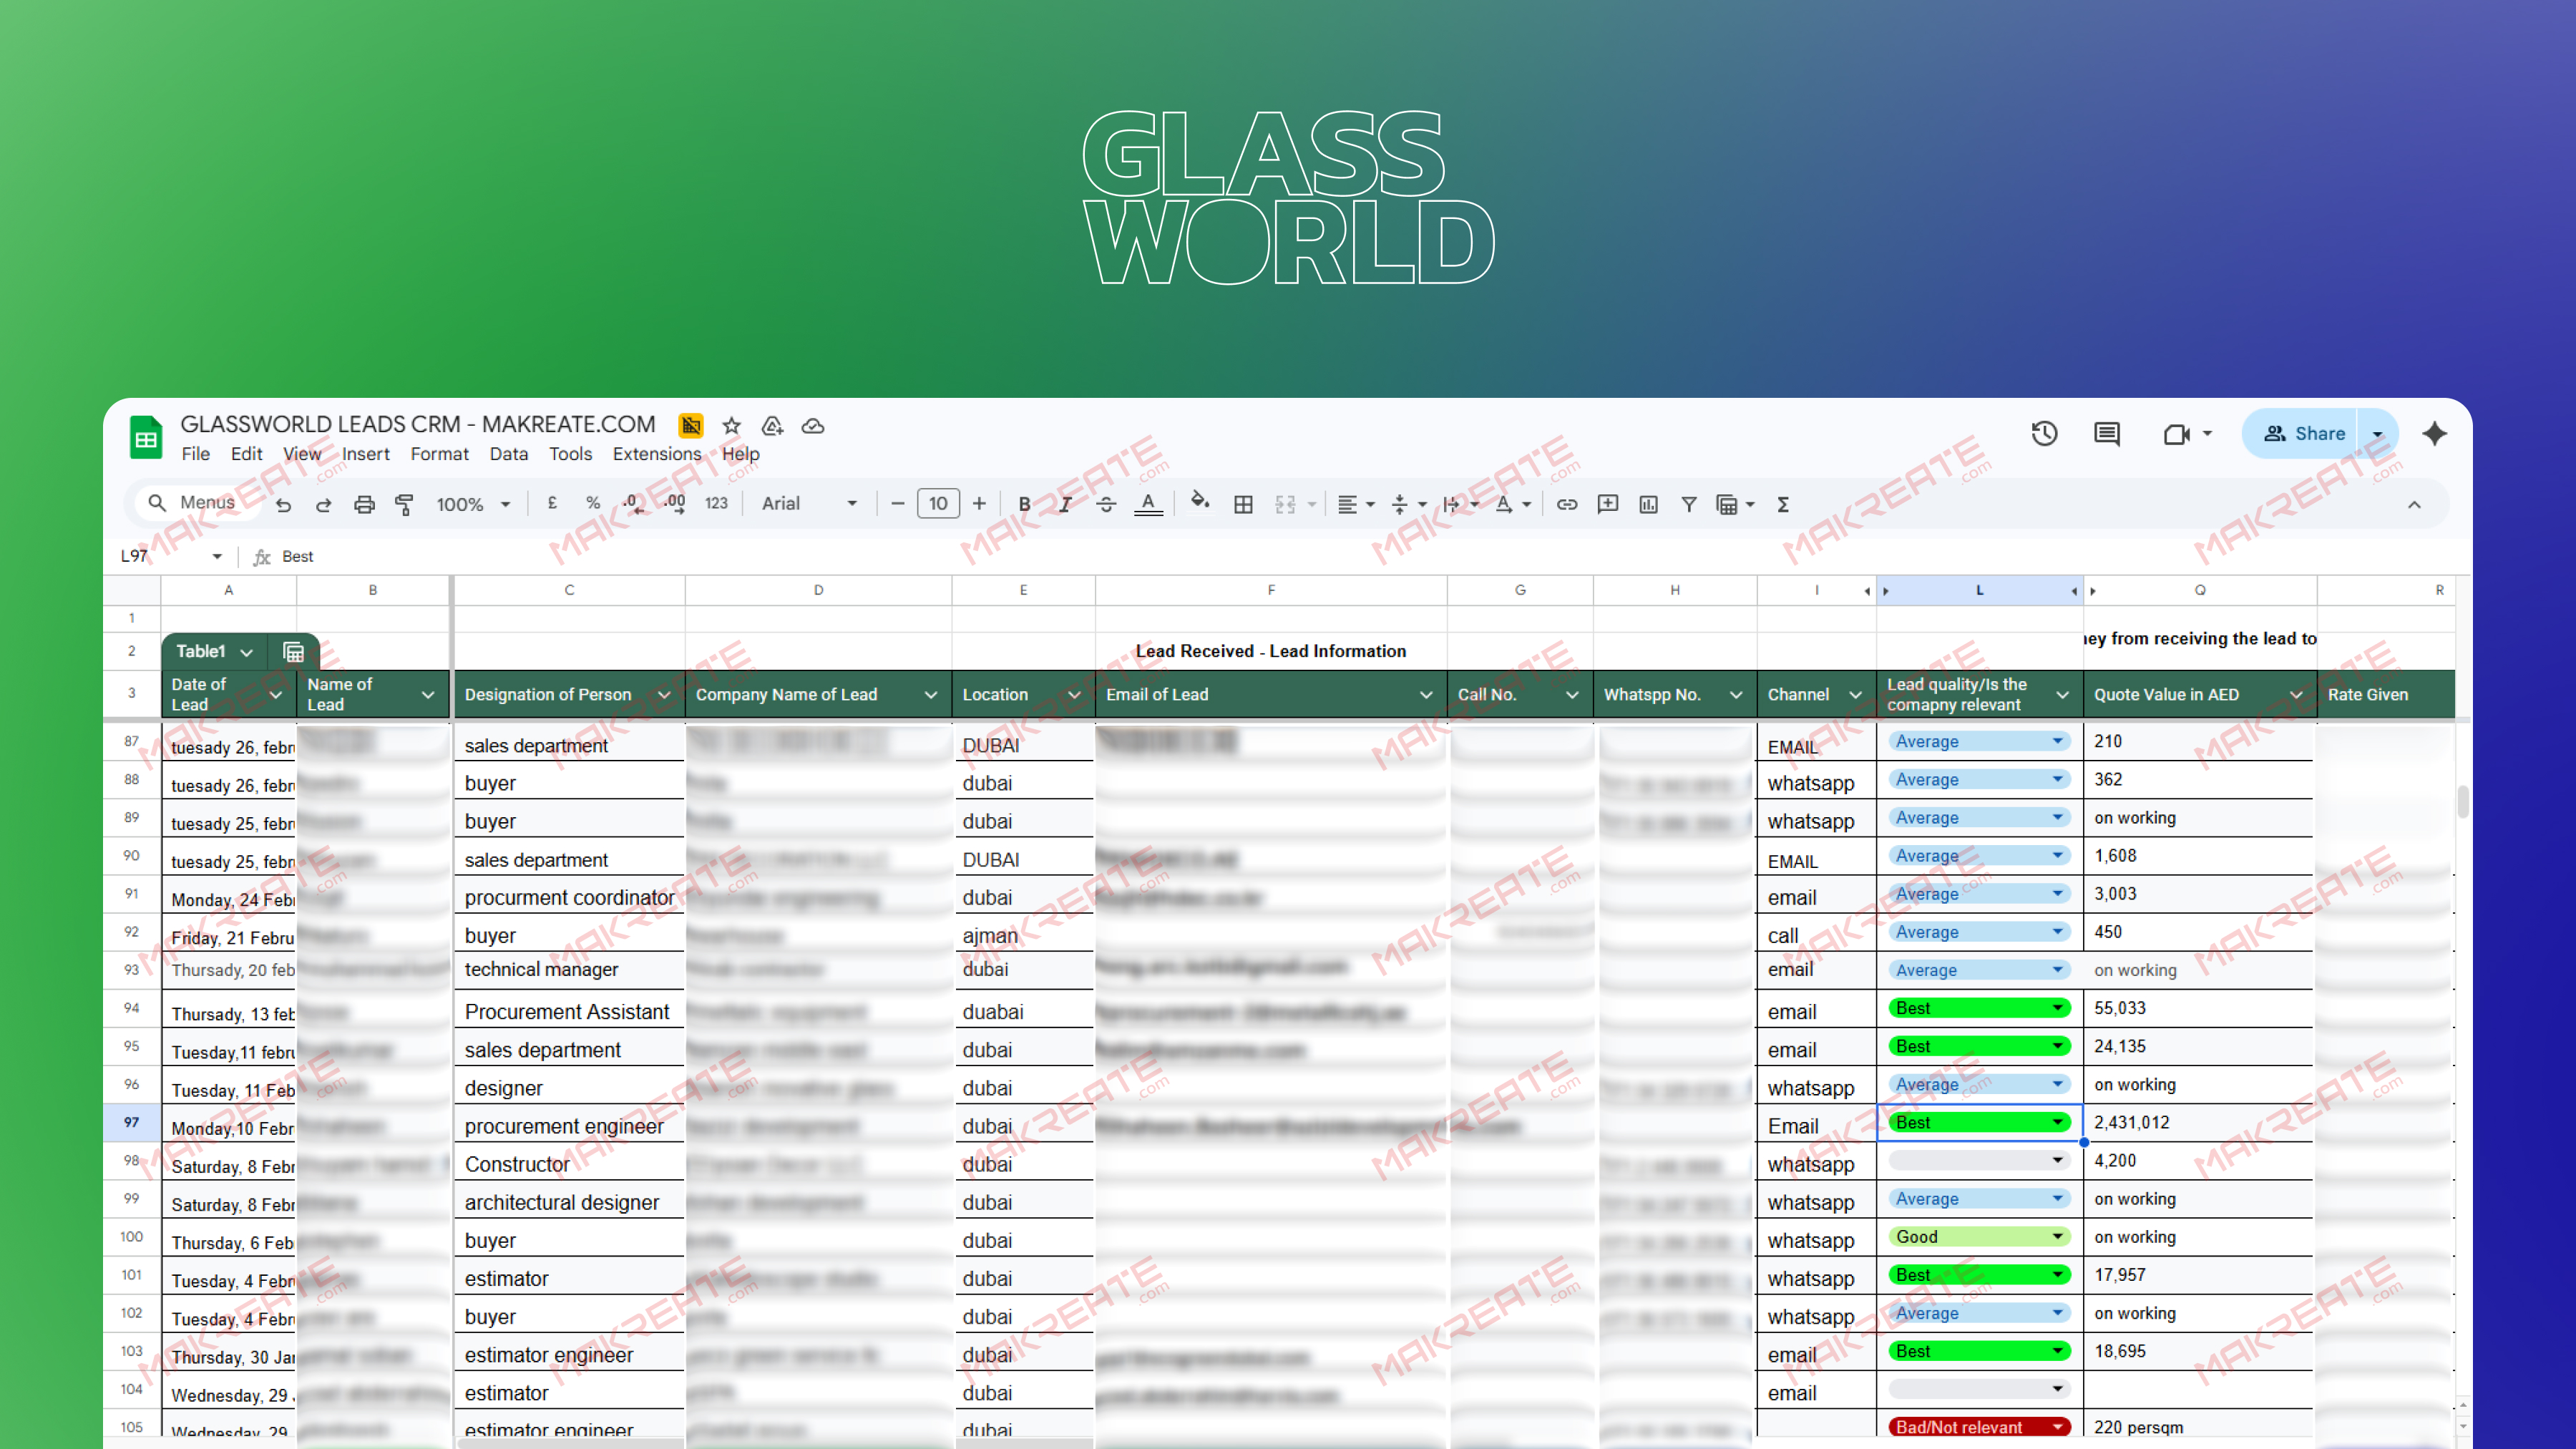Select the Paint format tool
Image resolution: width=2576 pixels, height=1449 pixels.
(404, 504)
